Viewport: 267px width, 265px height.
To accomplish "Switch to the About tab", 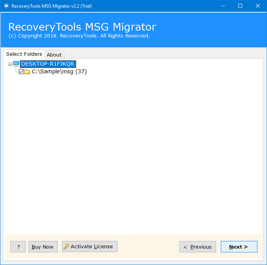I will click(x=54, y=55).
